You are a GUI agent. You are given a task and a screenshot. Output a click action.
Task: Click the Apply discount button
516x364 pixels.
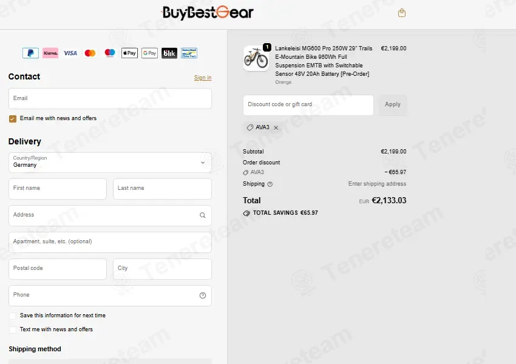point(393,105)
